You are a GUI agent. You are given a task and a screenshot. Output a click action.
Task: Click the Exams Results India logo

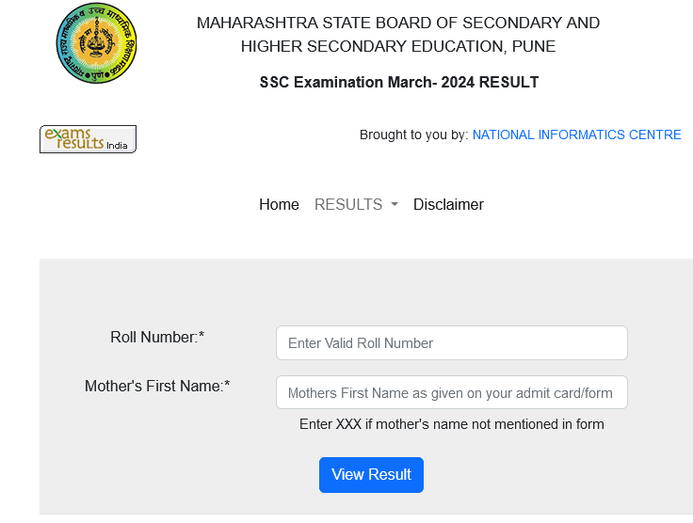[88, 139]
